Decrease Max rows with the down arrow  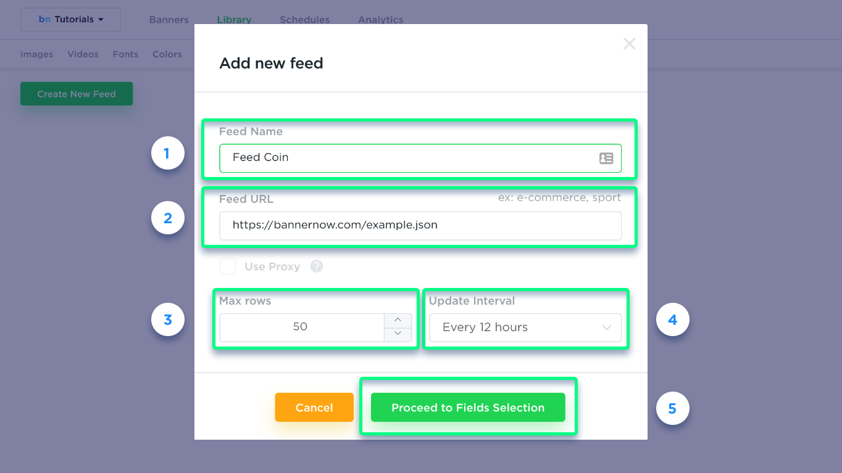coord(398,334)
